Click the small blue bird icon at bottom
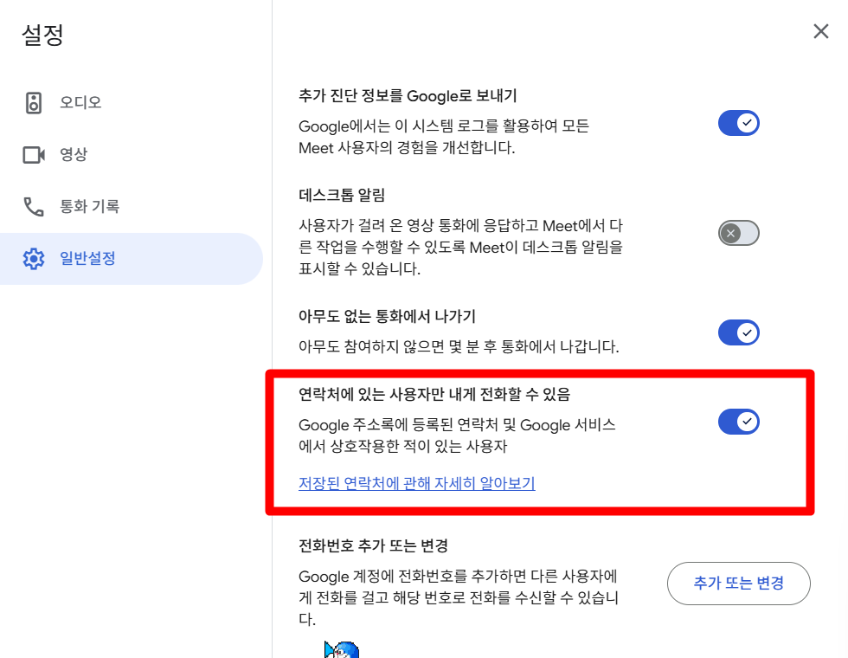The width and height of the screenshot is (848, 658). pyautogui.click(x=341, y=649)
